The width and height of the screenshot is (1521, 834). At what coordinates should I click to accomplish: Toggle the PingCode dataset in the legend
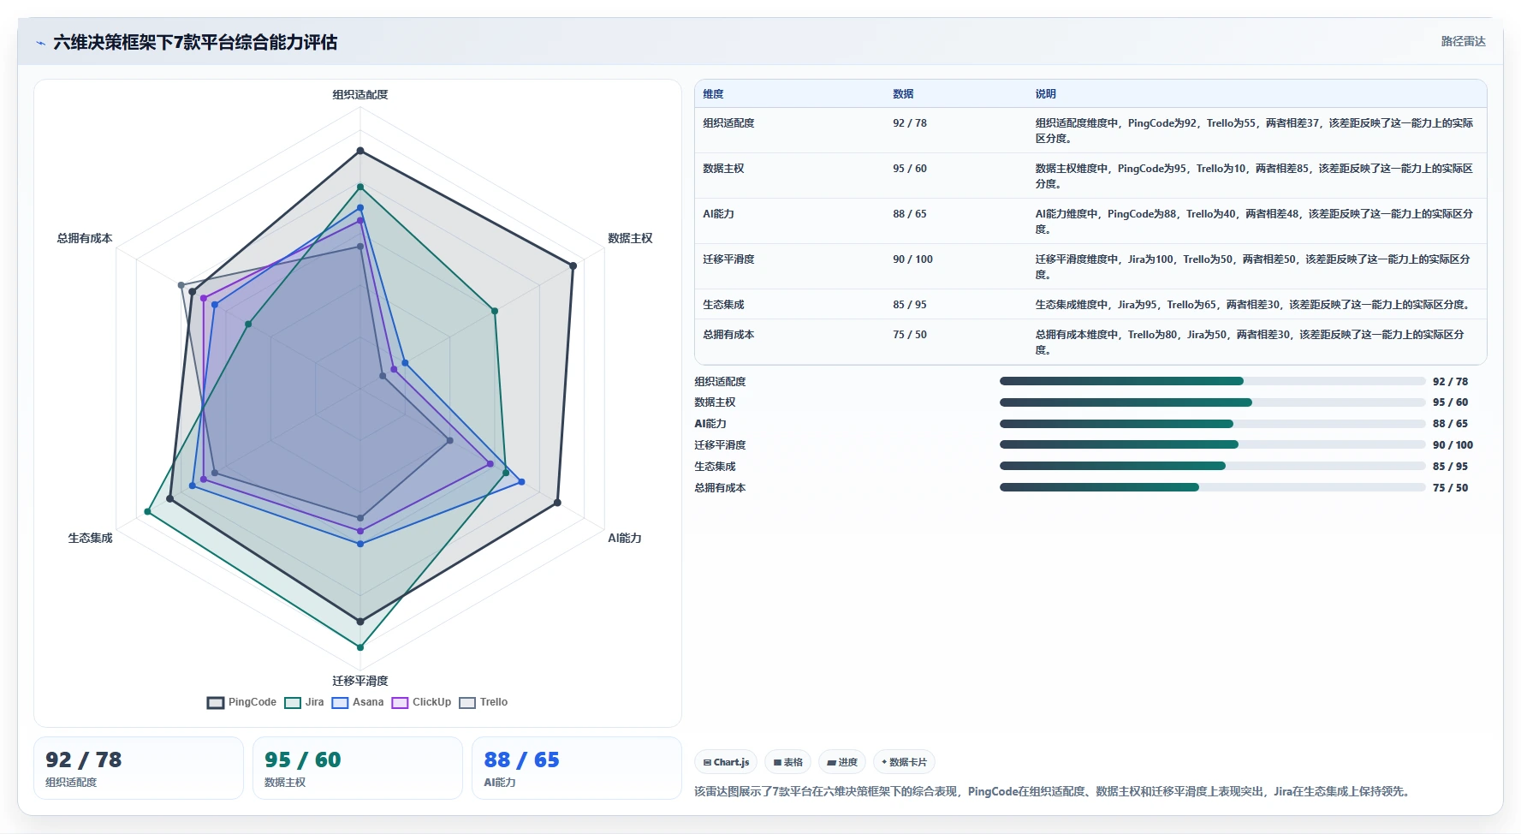[x=241, y=702]
